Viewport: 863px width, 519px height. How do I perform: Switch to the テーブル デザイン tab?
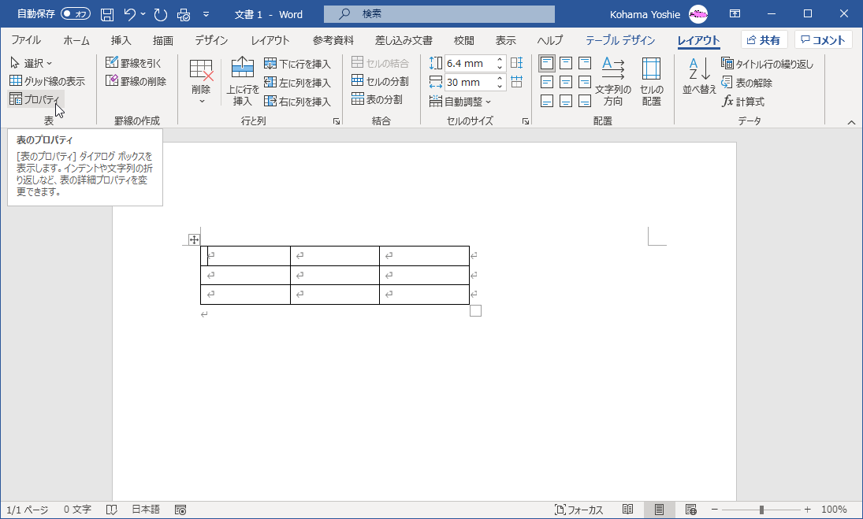[620, 40]
